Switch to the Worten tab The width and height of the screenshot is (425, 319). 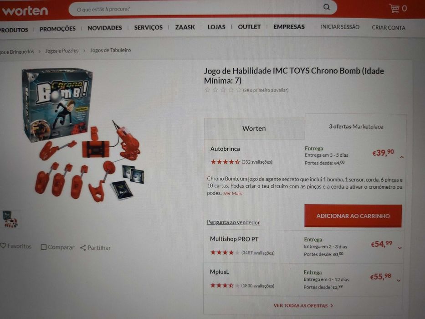(254, 129)
